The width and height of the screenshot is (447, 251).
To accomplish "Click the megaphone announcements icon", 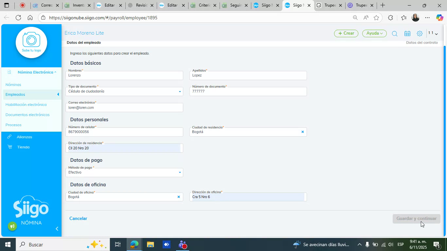I will coord(12,226).
